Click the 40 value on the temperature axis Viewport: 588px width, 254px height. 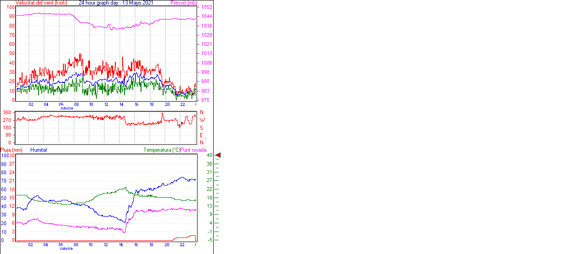pos(209,155)
